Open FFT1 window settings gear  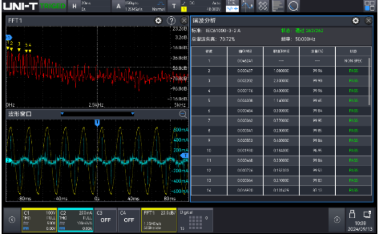click(158, 20)
